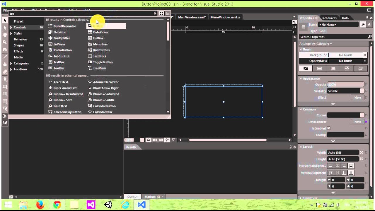Choose the No brush tab
Image resolution: width=375 pixels, height=211 pixels.
306,68
